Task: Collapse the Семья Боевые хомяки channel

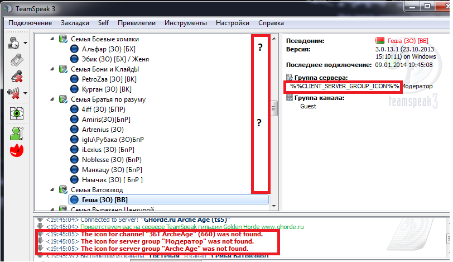Action: [x=52, y=39]
